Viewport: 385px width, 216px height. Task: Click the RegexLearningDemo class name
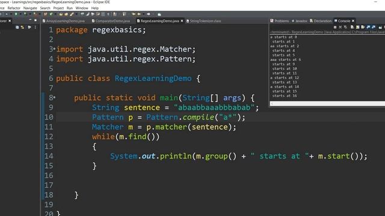click(x=153, y=79)
